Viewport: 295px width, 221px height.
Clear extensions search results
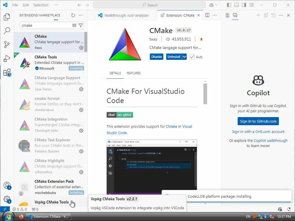click(x=74, y=25)
